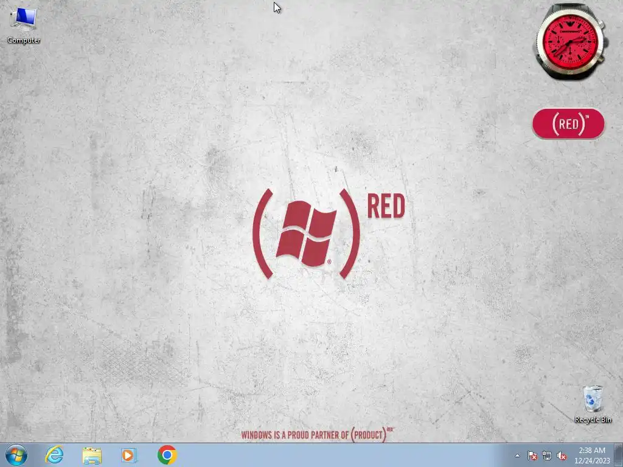Click the (RED) pill-shaped gadget

pyautogui.click(x=568, y=124)
